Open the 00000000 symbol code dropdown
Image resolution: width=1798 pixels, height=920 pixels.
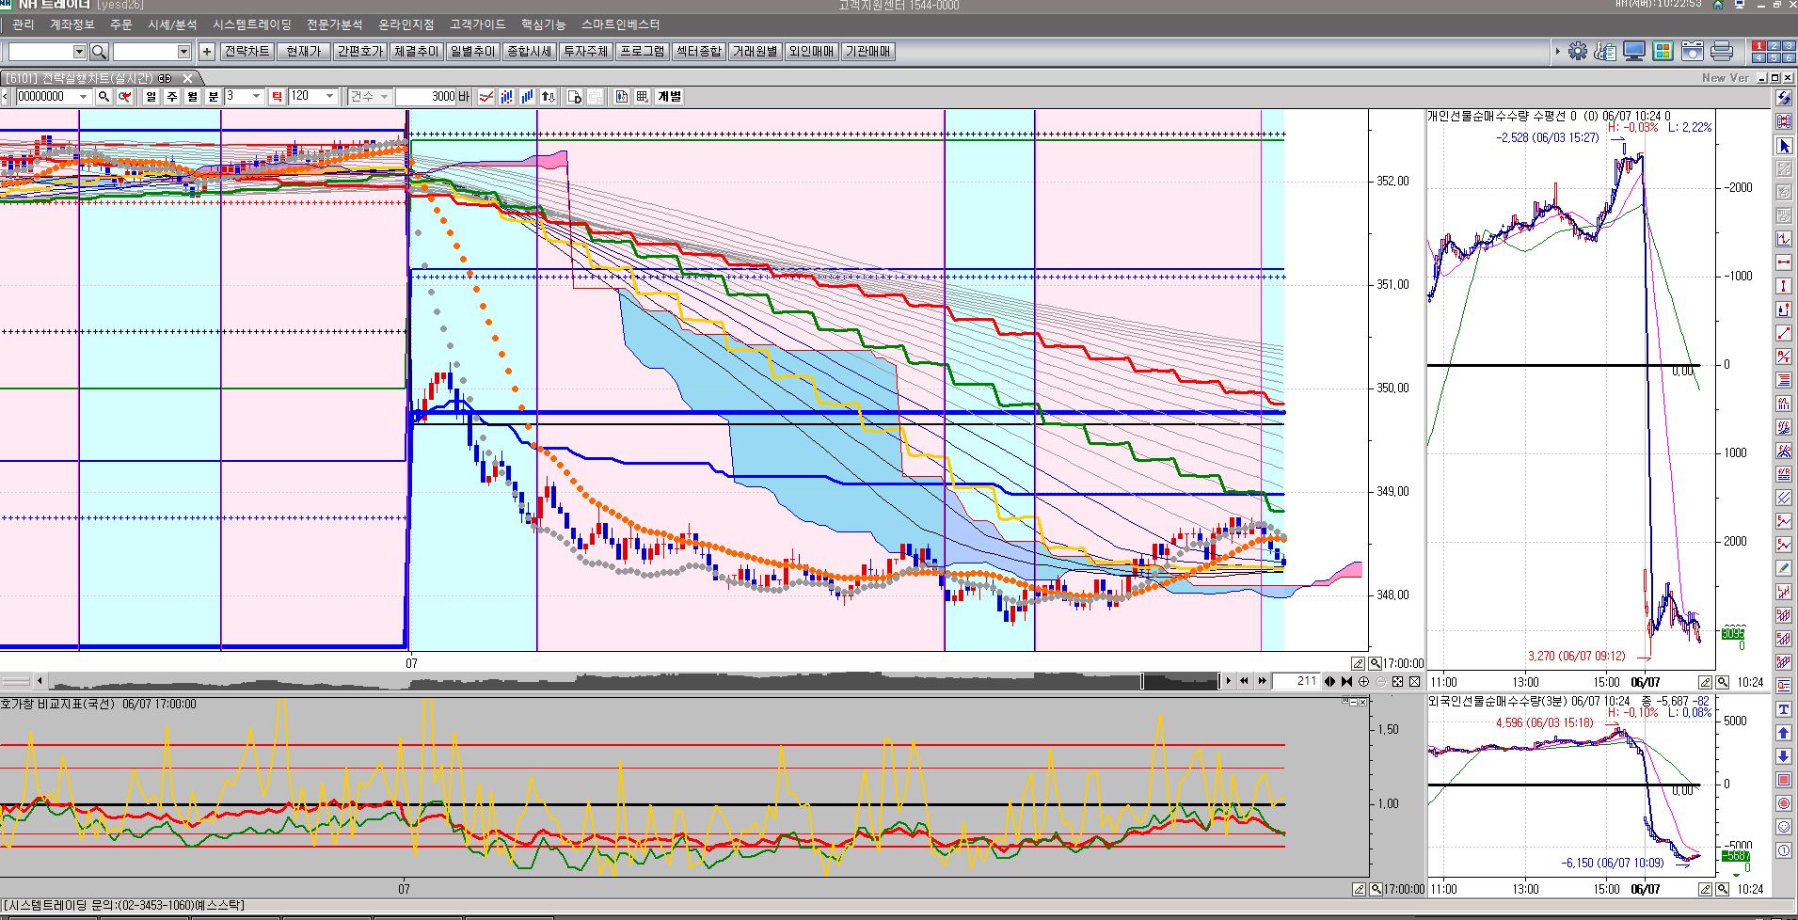pyautogui.click(x=83, y=96)
